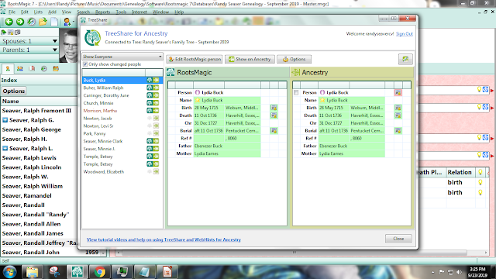Click the RootsMagic icon in Buck, Lydia row
The width and height of the screenshot is (496, 279).
150,80
